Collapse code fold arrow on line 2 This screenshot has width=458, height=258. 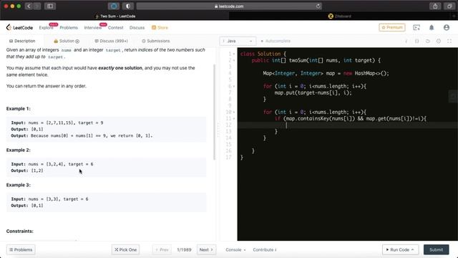click(234, 60)
